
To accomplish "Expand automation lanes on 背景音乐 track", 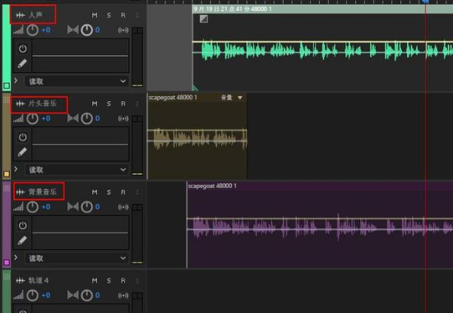I will pyautogui.click(x=16, y=257).
